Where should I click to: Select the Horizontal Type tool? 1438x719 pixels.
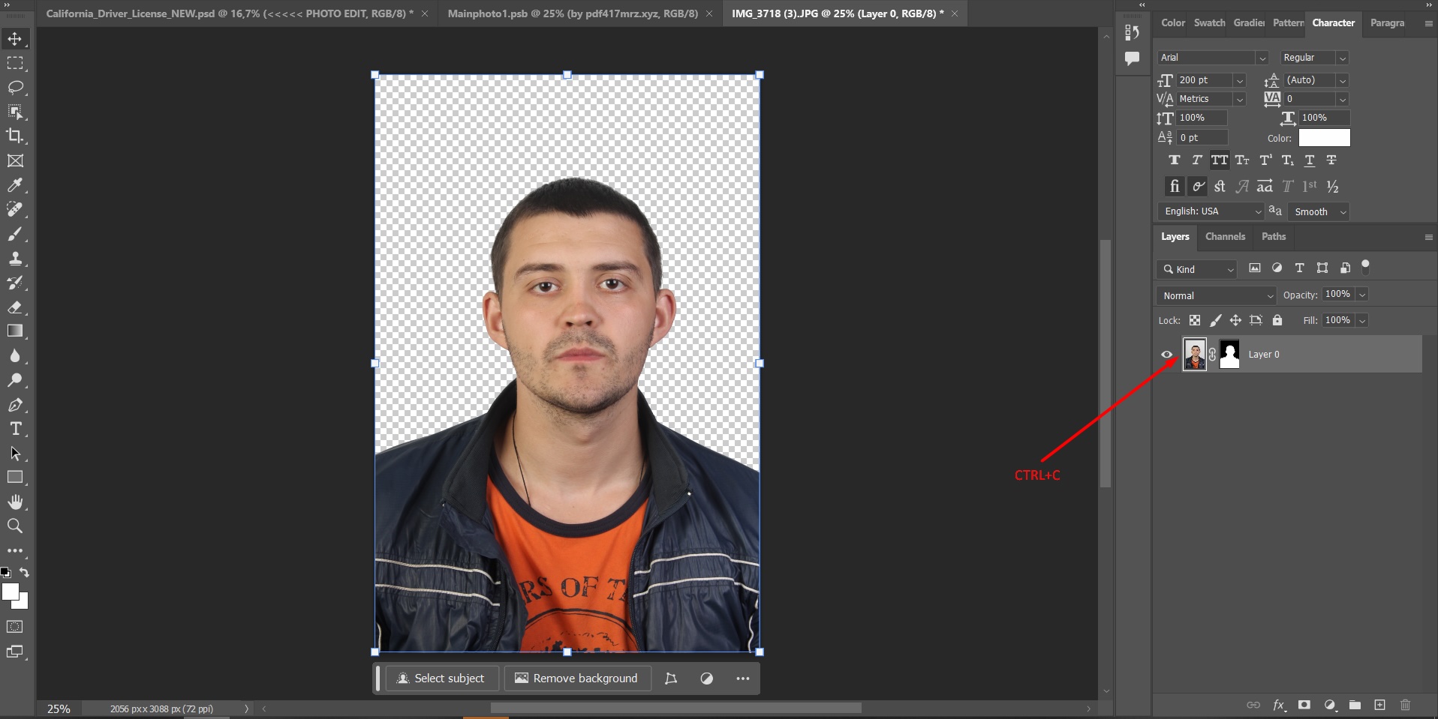coord(15,429)
